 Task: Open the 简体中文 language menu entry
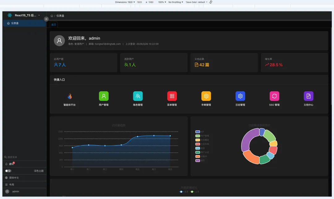point(24,178)
